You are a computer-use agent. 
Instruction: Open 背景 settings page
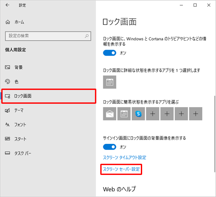coord(48,67)
